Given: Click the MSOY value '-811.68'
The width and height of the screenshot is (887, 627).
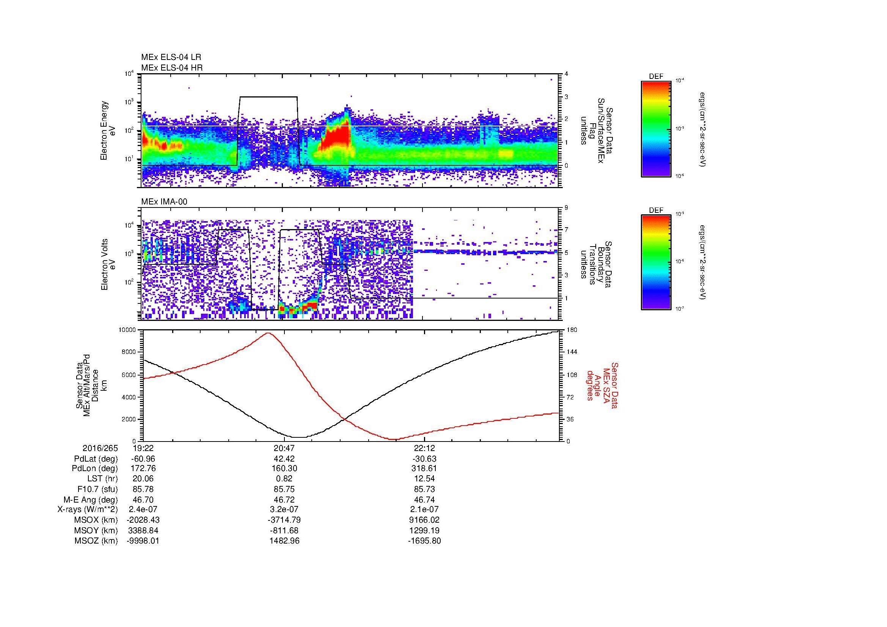Looking at the screenshot, I should [x=284, y=531].
